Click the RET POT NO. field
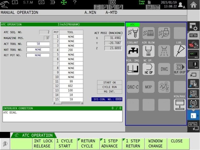Image resolution: width=200 pixels, height=150 pixels. [38, 55]
